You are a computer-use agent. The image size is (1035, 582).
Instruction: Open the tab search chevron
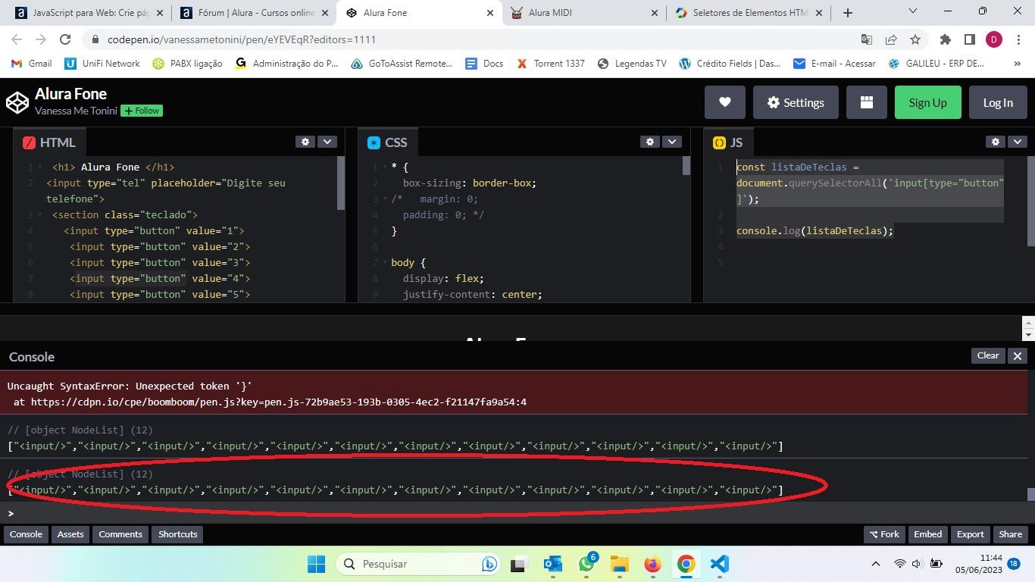[x=913, y=11]
